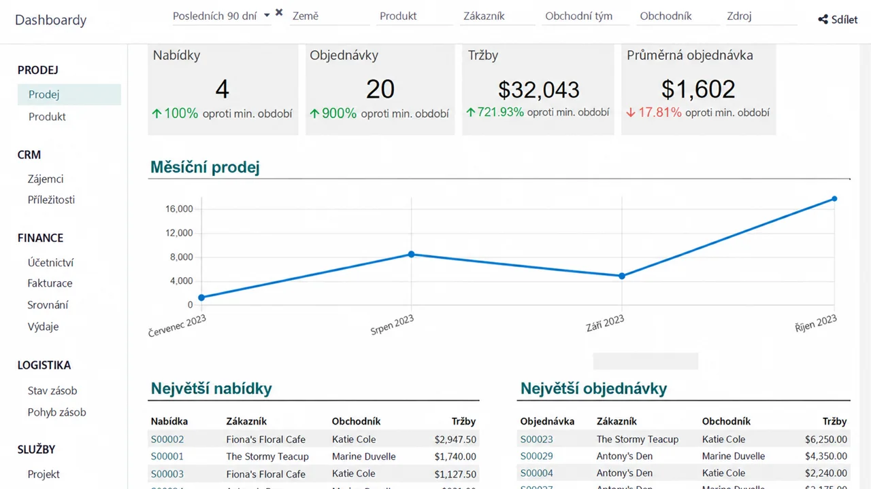Open Produkt dashboard in the sidebar
The width and height of the screenshot is (871, 489).
tap(47, 117)
